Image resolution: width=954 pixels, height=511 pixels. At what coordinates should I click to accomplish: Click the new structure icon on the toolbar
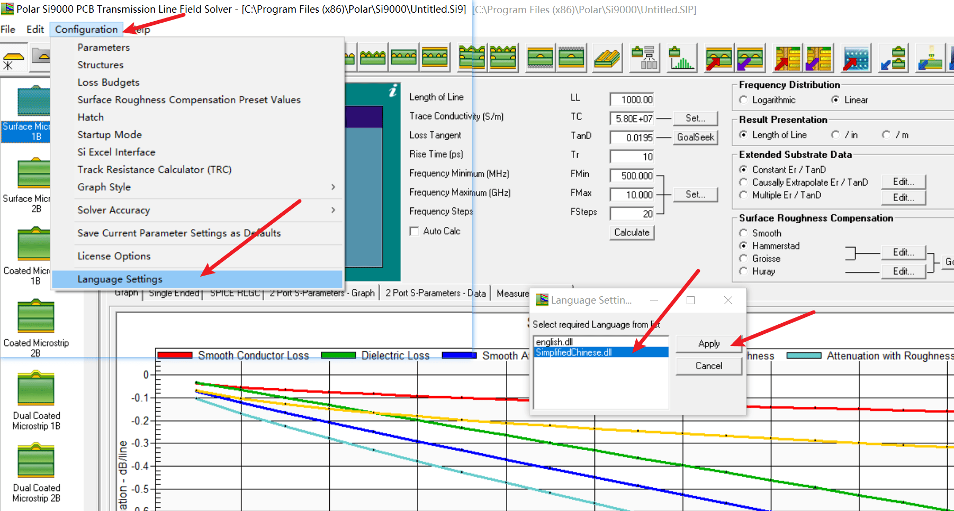tap(13, 58)
